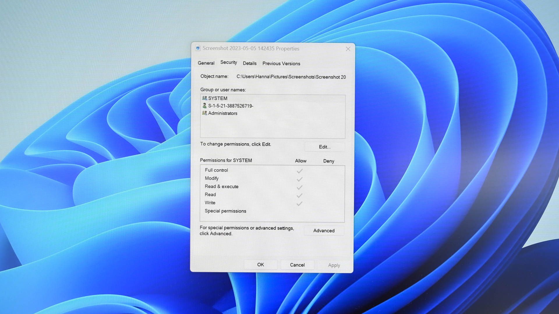This screenshot has height=314, width=559.
Task: Switch to the General tab
Action: [x=206, y=63]
